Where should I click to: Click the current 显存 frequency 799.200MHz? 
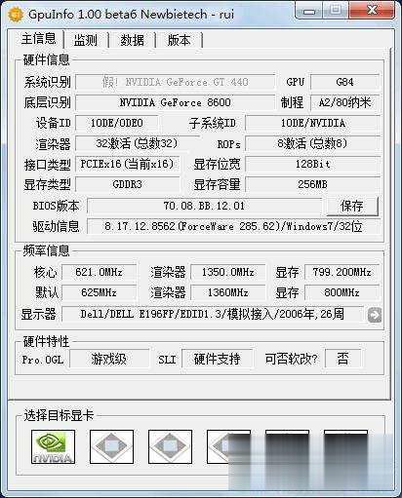click(342, 272)
